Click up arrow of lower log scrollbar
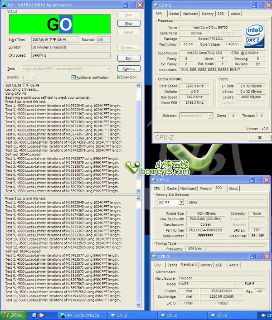 138,199
